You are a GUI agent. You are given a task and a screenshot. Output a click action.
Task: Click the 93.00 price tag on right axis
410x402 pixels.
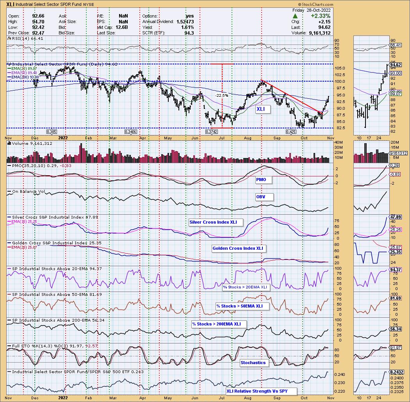(x=395, y=73)
